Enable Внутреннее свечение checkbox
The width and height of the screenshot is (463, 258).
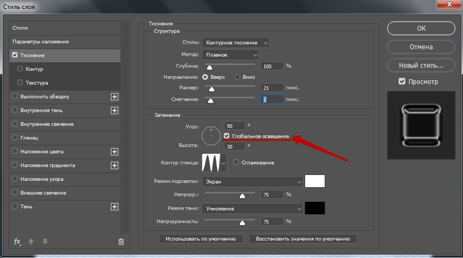pyautogui.click(x=15, y=124)
